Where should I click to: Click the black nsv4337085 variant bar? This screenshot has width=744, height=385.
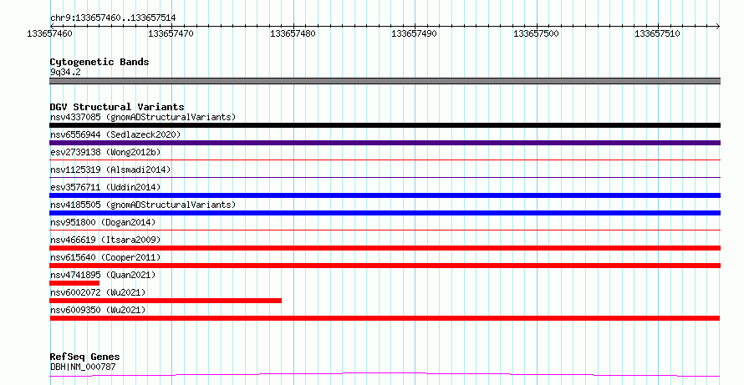(x=385, y=125)
